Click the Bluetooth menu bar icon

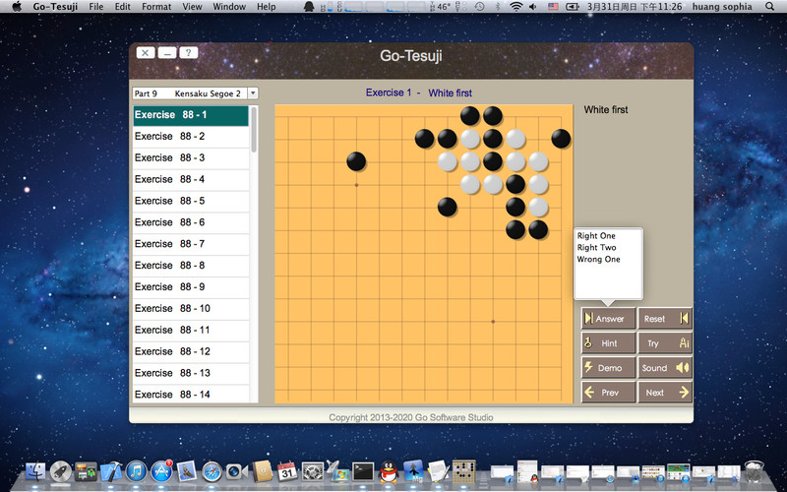click(x=498, y=7)
